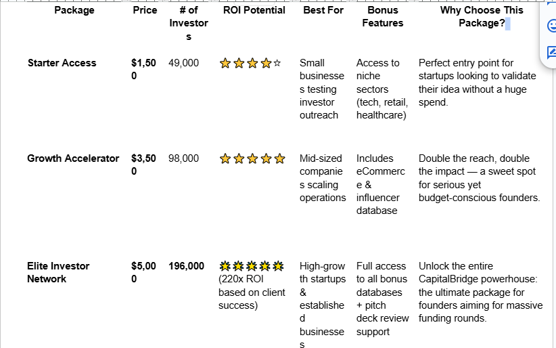
Task: Click the Bonus Features column header
Action: point(383,17)
